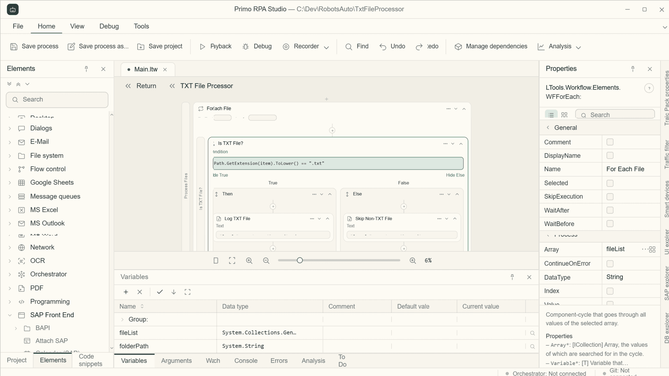Toggle DisplayName checkbox
This screenshot has height=376, width=669.
[x=610, y=155]
